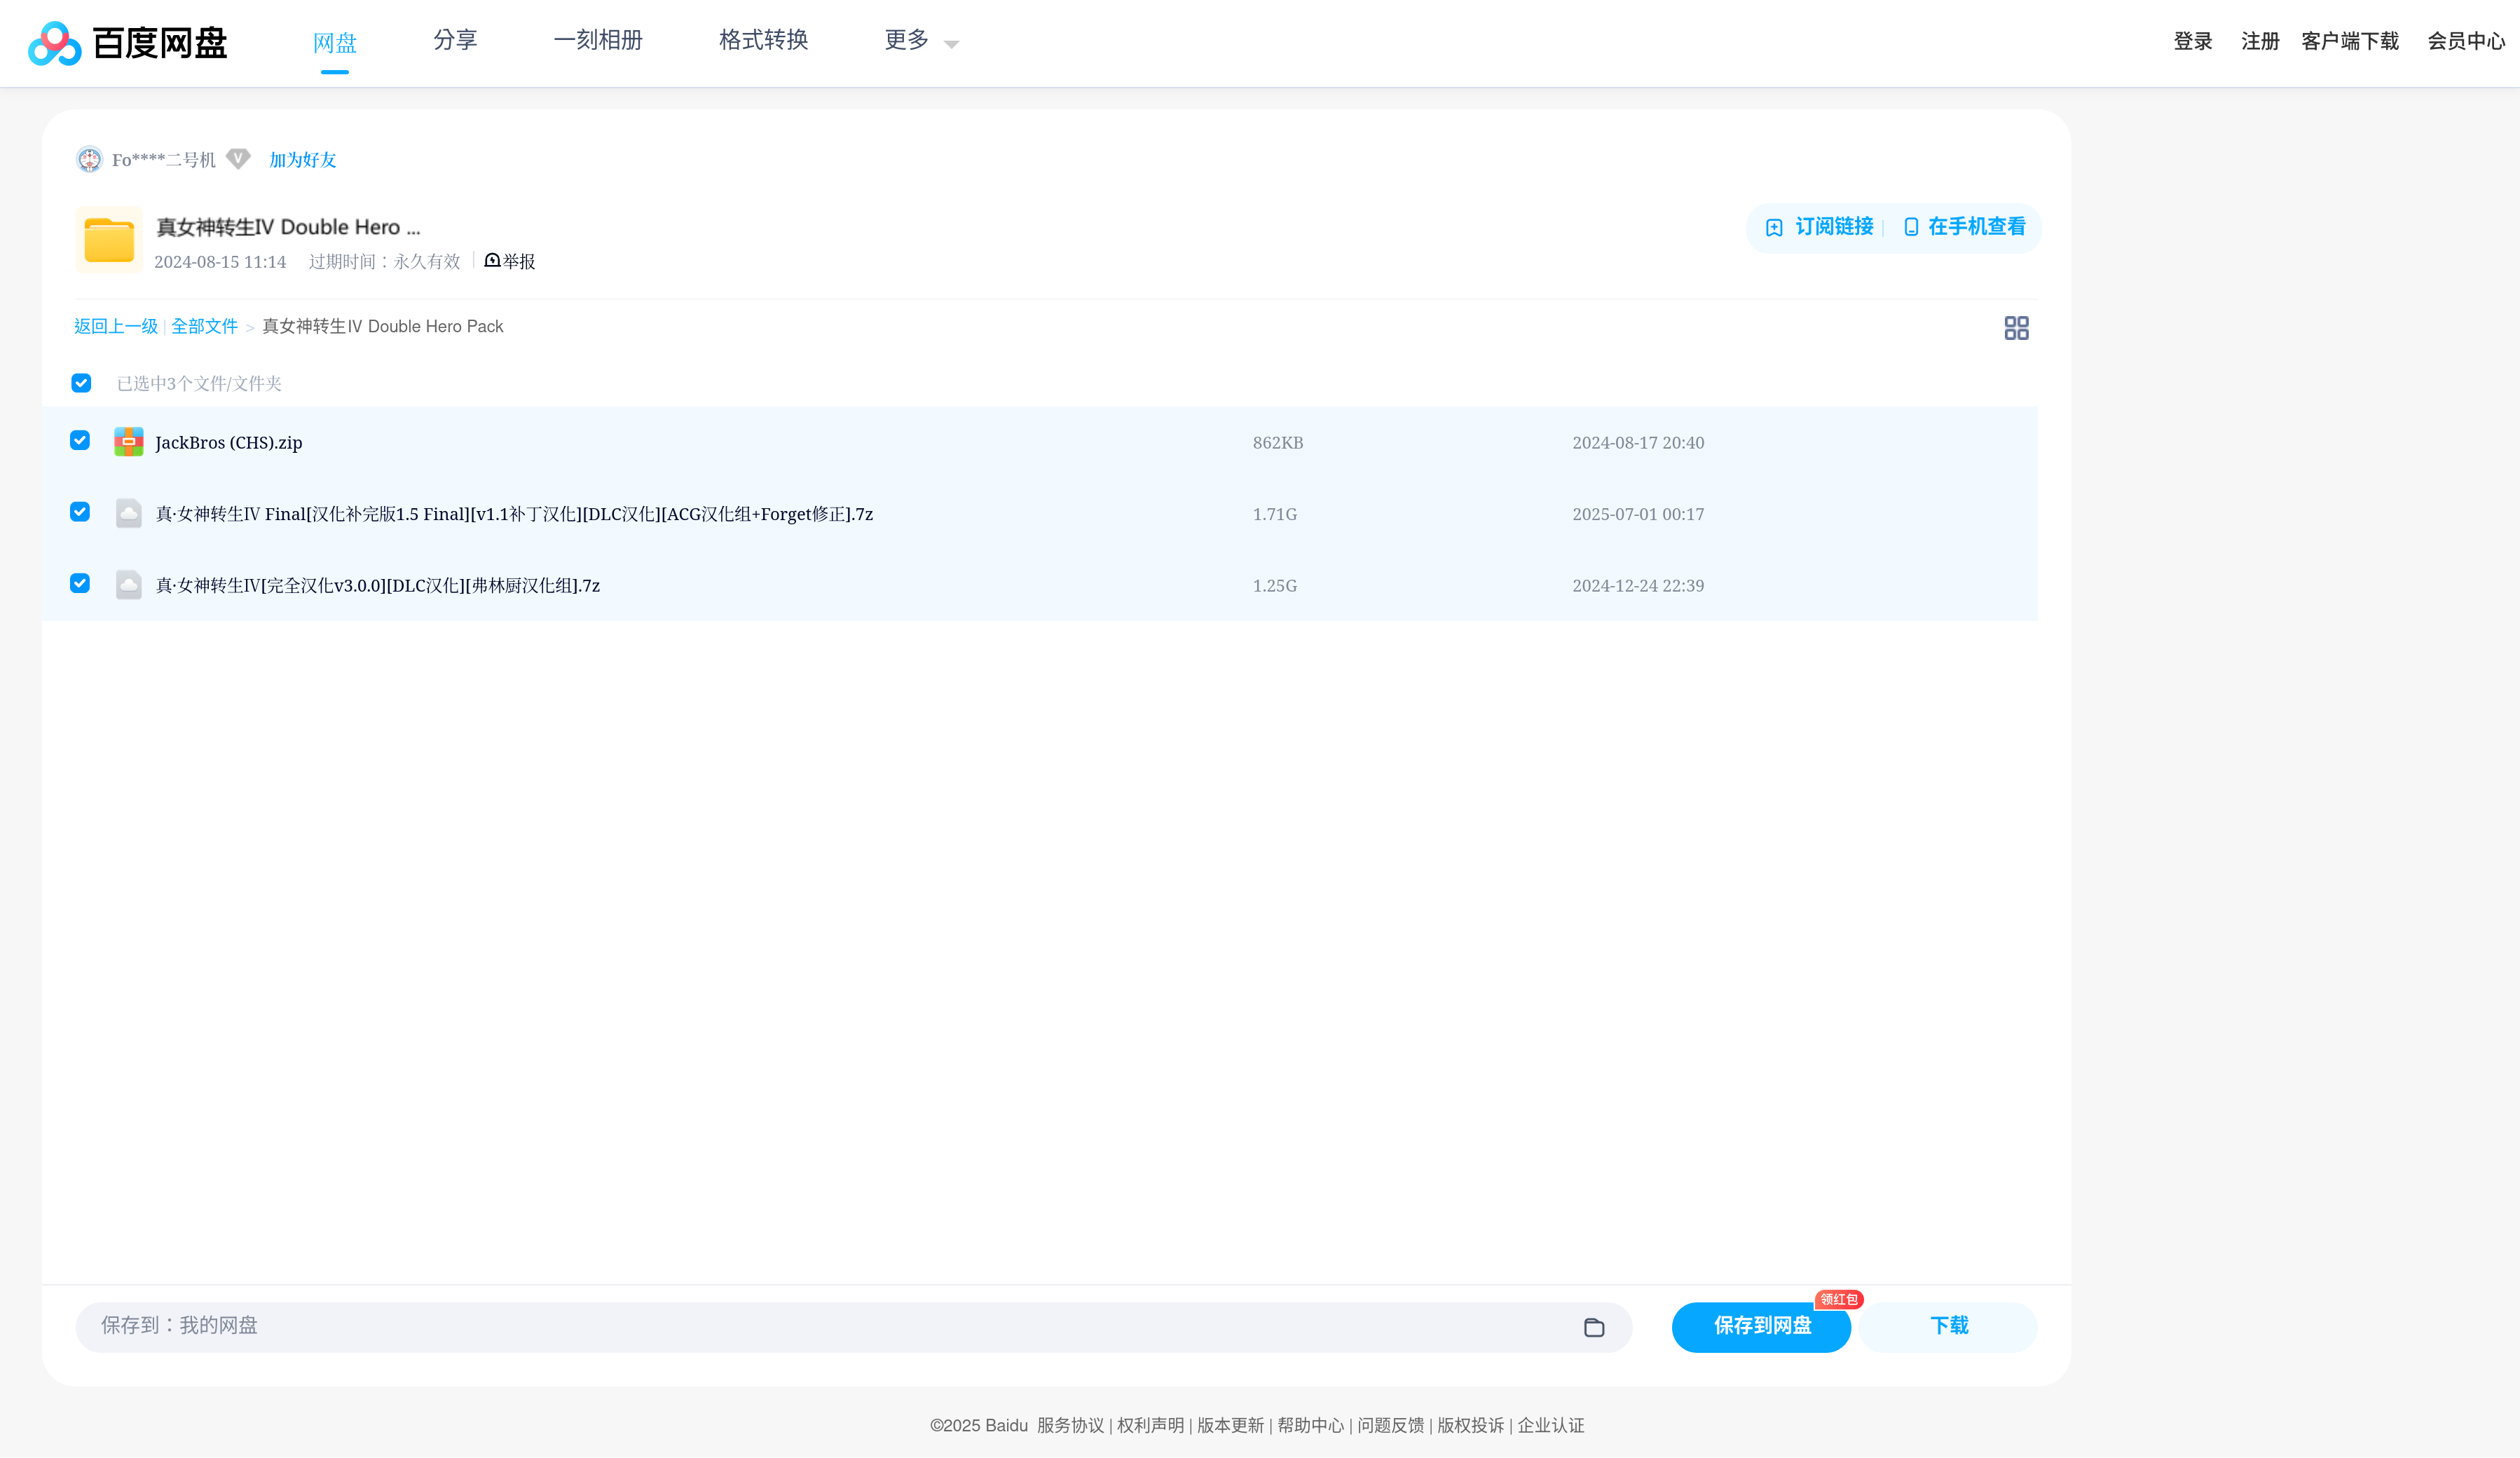The width and height of the screenshot is (2520, 1458).
Task: Click the file icon for 真·女神转生IV Final 7z
Action: pos(128,513)
